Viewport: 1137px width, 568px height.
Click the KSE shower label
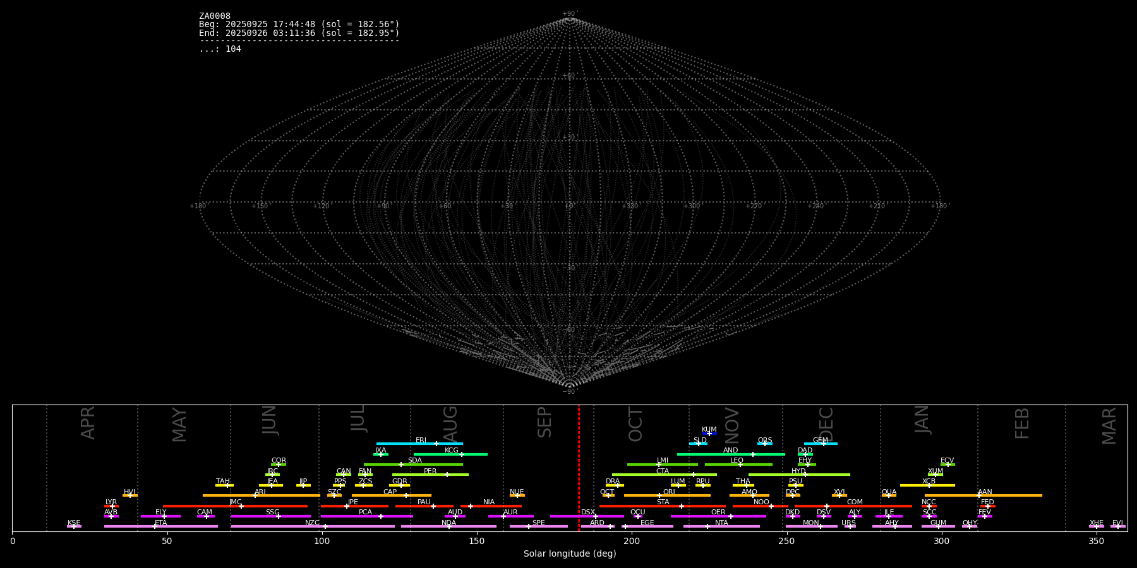click(x=74, y=523)
